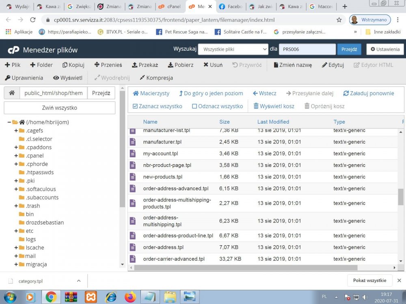Select manufacturer.tpl file name

tap(162, 142)
